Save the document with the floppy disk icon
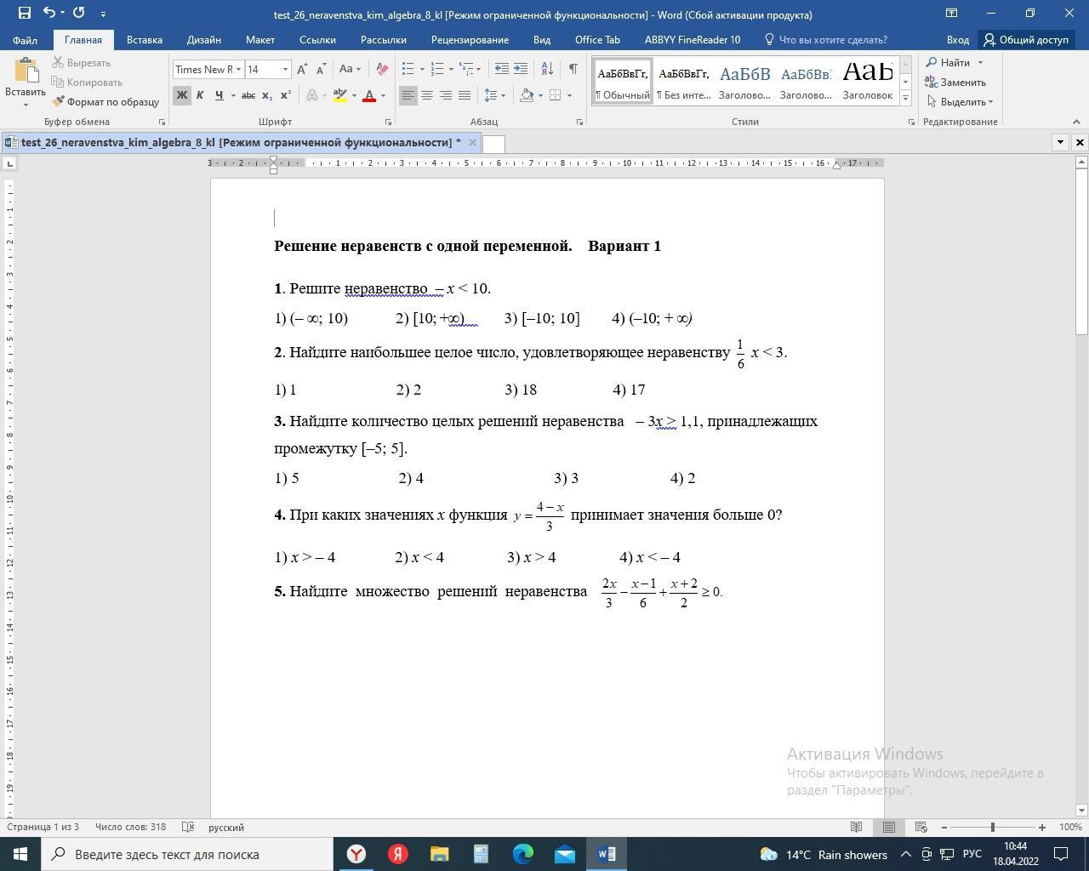The height and width of the screenshot is (871, 1089). click(x=24, y=13)
